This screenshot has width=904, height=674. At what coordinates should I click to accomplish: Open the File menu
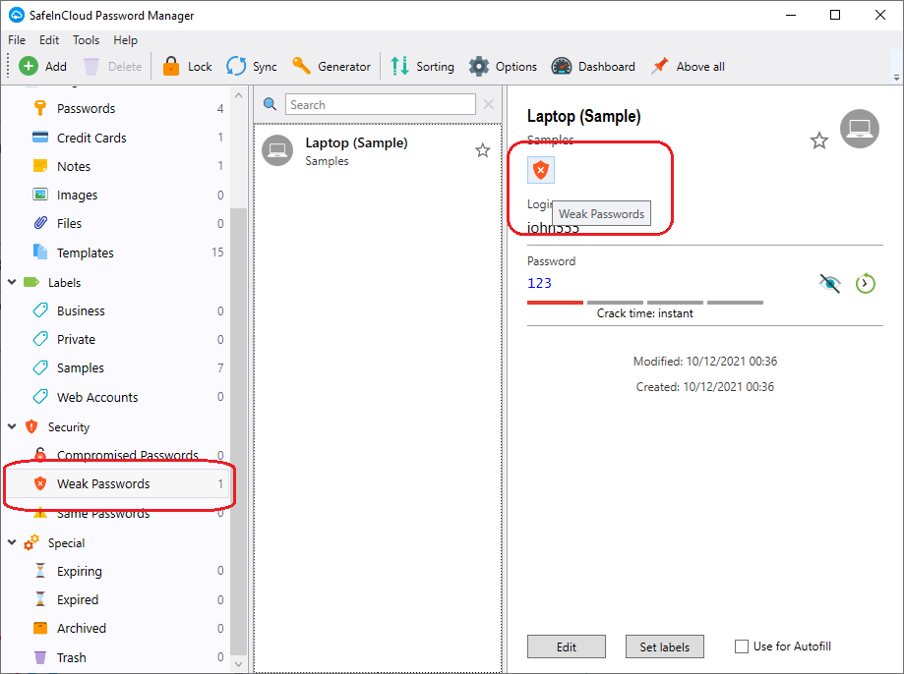(17, 39)
